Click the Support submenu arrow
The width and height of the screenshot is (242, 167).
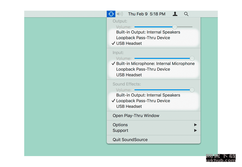pyautogui.click(x=195, y=130)
